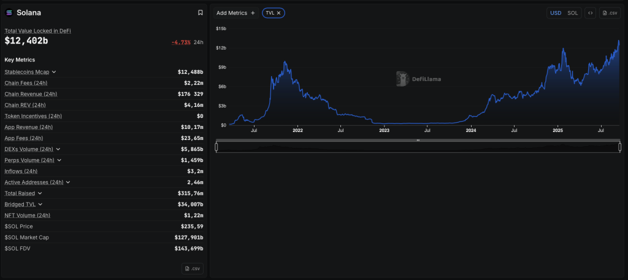Viewport: 628px width, 280px height.
Task: Open the embed code icon button
Action: pos(590,13)
